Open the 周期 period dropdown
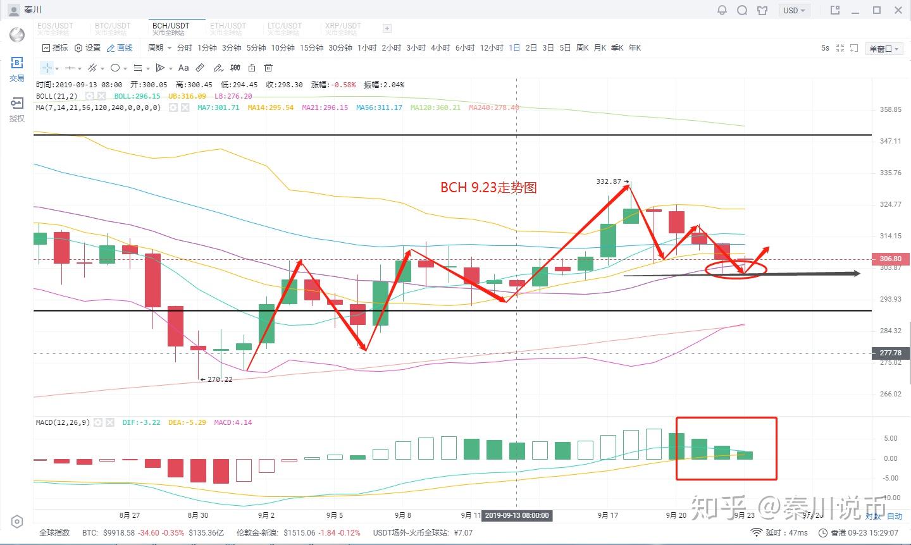Screen dimensions: 911x545 160,48
